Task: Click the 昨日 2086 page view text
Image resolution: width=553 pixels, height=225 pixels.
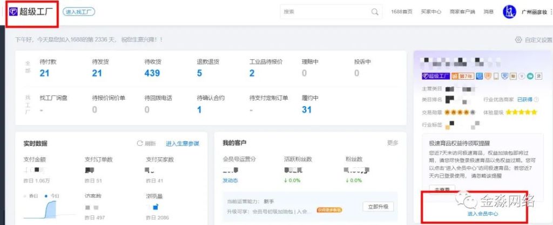Action: pos(157,217)
